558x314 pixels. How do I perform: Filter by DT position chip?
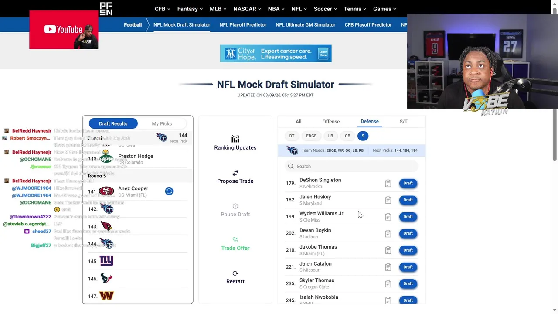pos(292,136)
